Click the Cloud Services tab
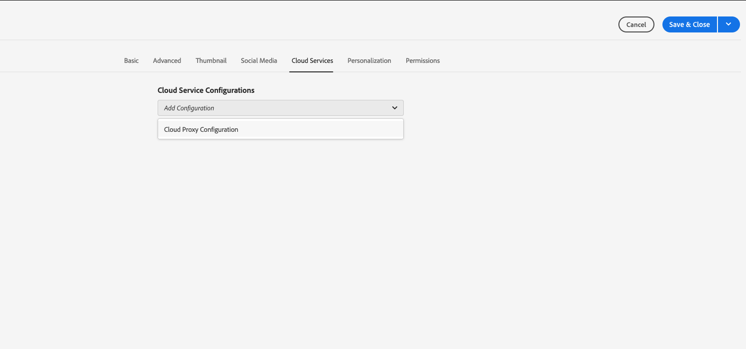 [x=312, y=60]
